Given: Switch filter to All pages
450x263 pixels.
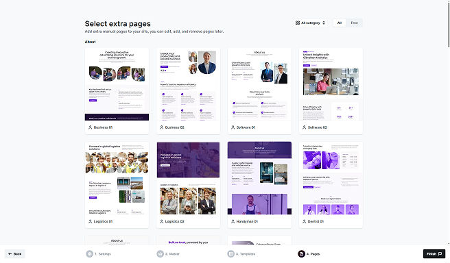Looking at the screenshot, I should coord(340,23).
